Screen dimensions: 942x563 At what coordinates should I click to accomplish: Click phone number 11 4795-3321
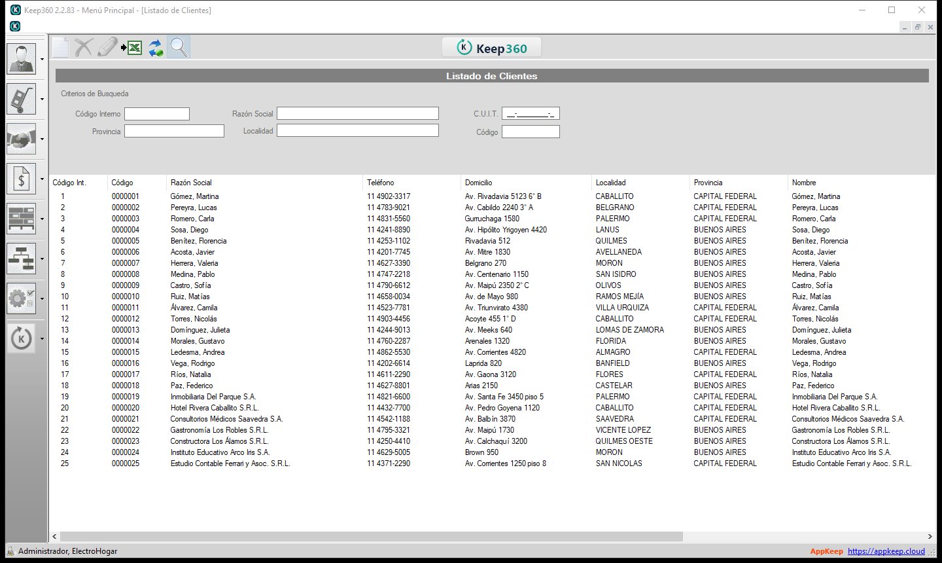(389, 430)
